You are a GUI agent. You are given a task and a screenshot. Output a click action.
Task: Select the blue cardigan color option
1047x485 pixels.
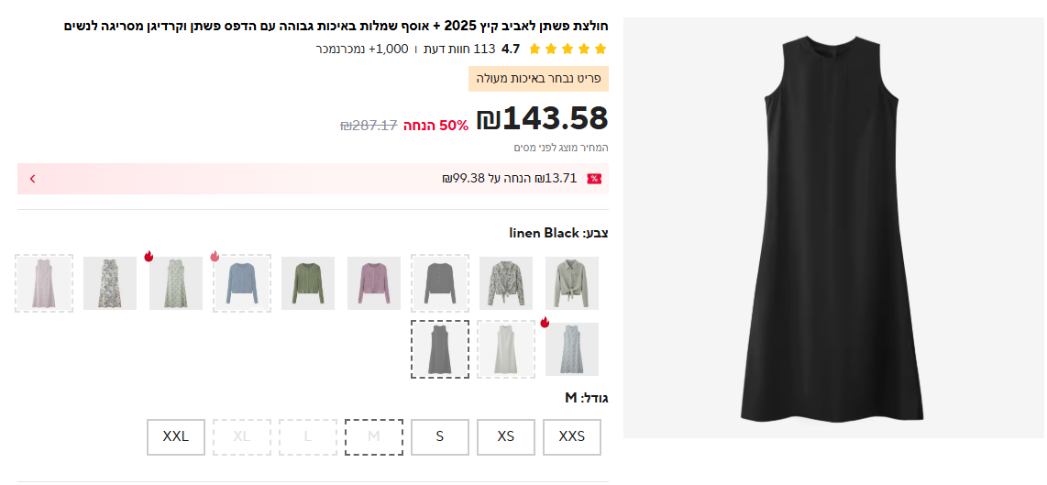pyautogui.click(x=242, y=283)
